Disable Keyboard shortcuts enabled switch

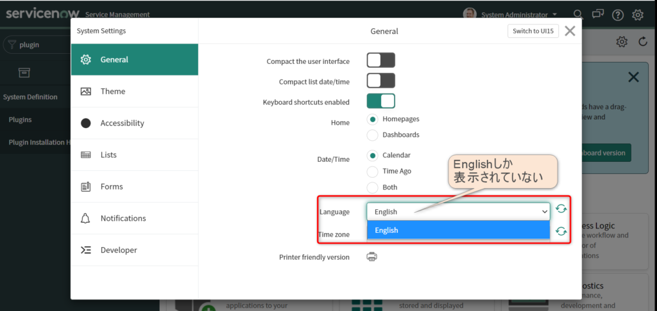click(381, 100)
